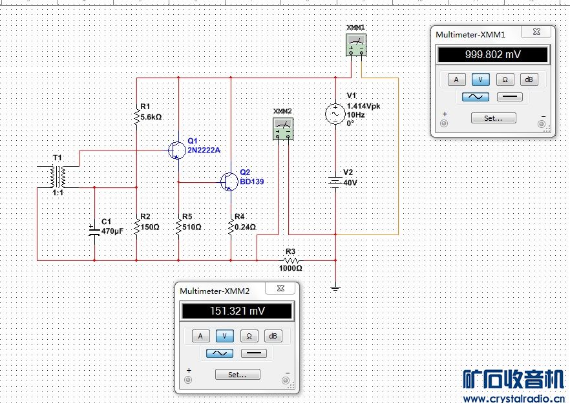The height and width of the screenshot is (407, 570).
Task: Enable dB mode in Multimeter-XMM2
Action: (273, 336)
